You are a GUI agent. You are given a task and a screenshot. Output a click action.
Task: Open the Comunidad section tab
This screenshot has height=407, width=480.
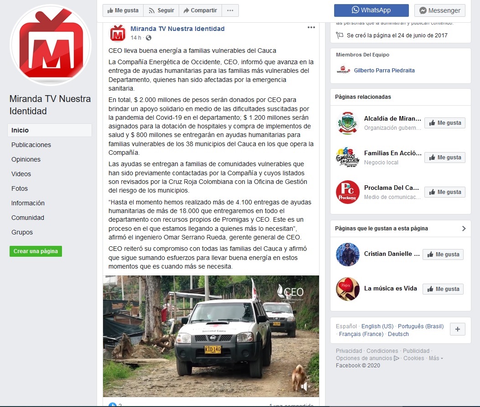pos(27,218)
